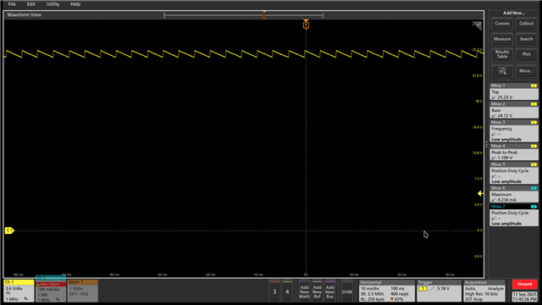Screen dimensions: 542x305
Task: Select the Meas 2 Base badge
Action: 514,110
